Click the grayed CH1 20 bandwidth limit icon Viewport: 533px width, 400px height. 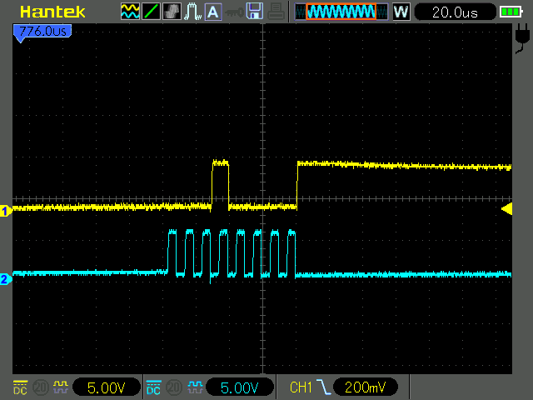point(41,387)
